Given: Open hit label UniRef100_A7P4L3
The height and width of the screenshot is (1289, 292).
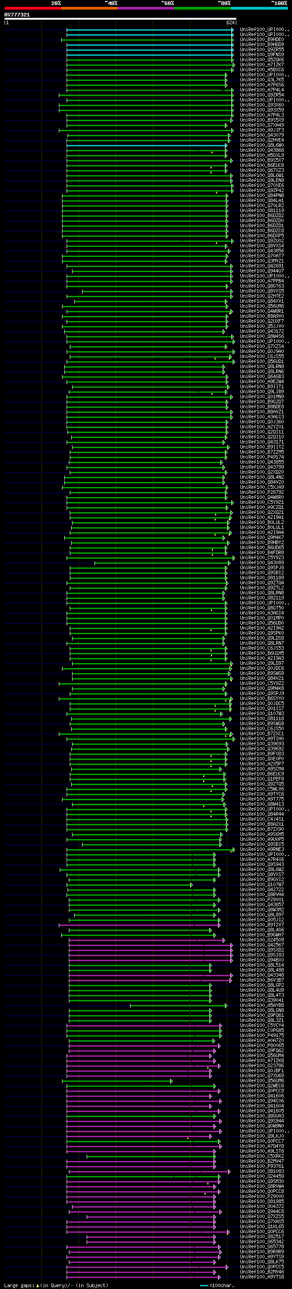Looking at the screenshot, I should [261, 115].
